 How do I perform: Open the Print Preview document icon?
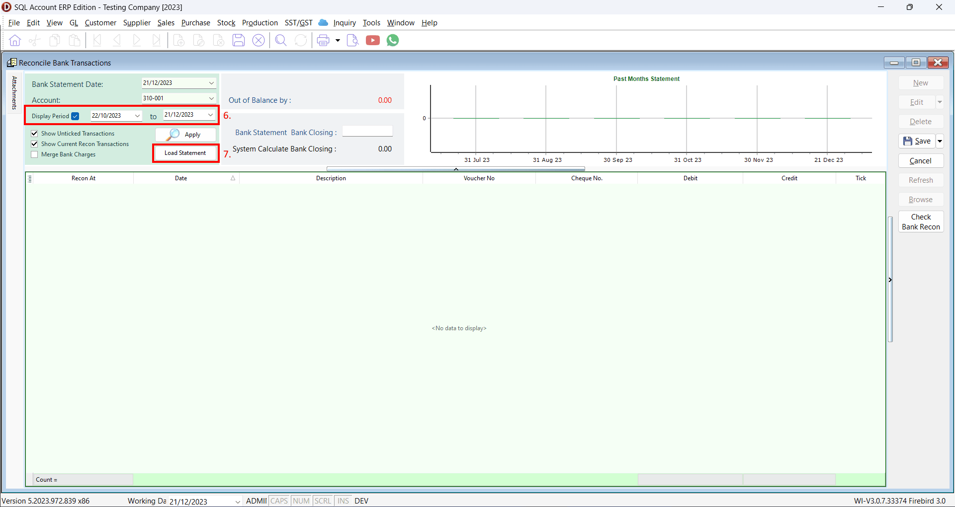352,40
